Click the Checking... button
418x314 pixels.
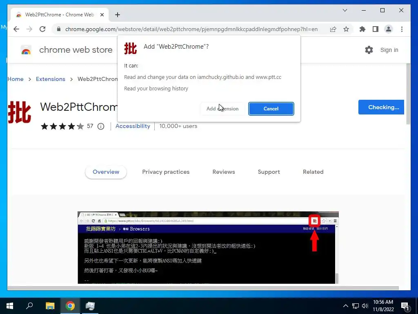[x=381, y=107]
